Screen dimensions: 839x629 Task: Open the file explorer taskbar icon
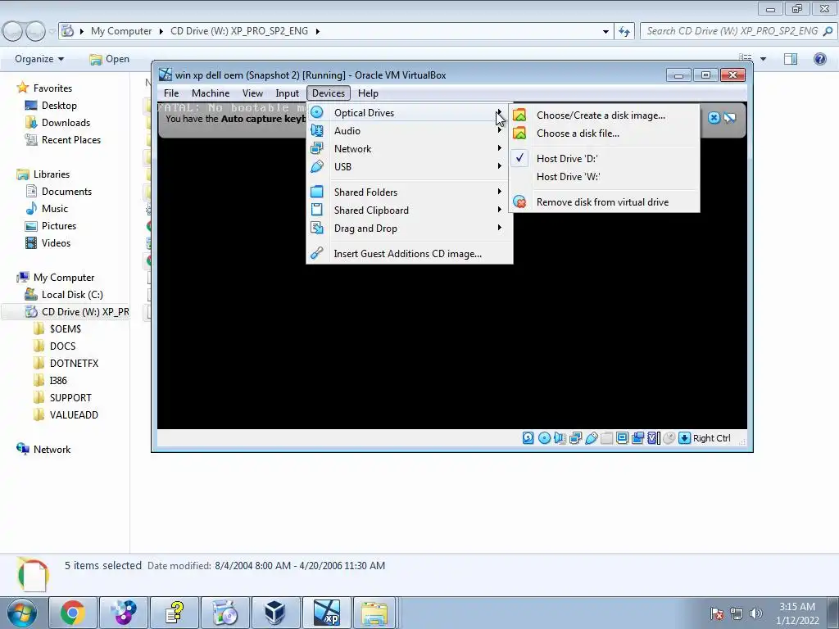pyautogui.click(x=374, y=613)
